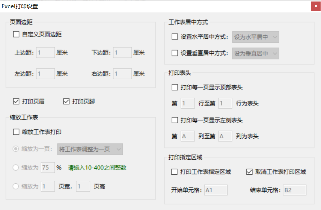This screenshot has height=210, width=321.
Task: Click the header end row field after 行至第
Action: click(225, 103)
